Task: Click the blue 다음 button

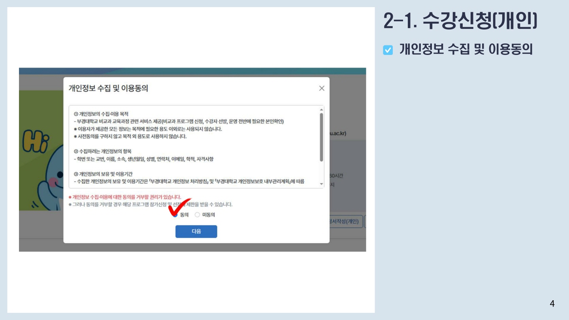Action: click(196, 232)
